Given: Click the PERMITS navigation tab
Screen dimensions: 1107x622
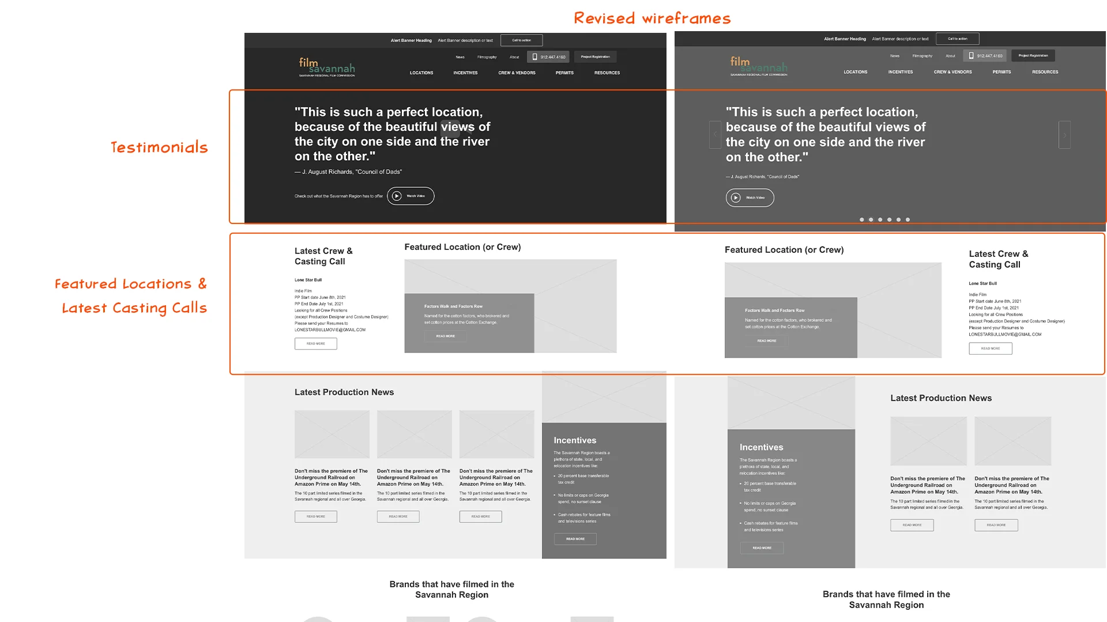Looking at the screenshot, I should point(565,72).
